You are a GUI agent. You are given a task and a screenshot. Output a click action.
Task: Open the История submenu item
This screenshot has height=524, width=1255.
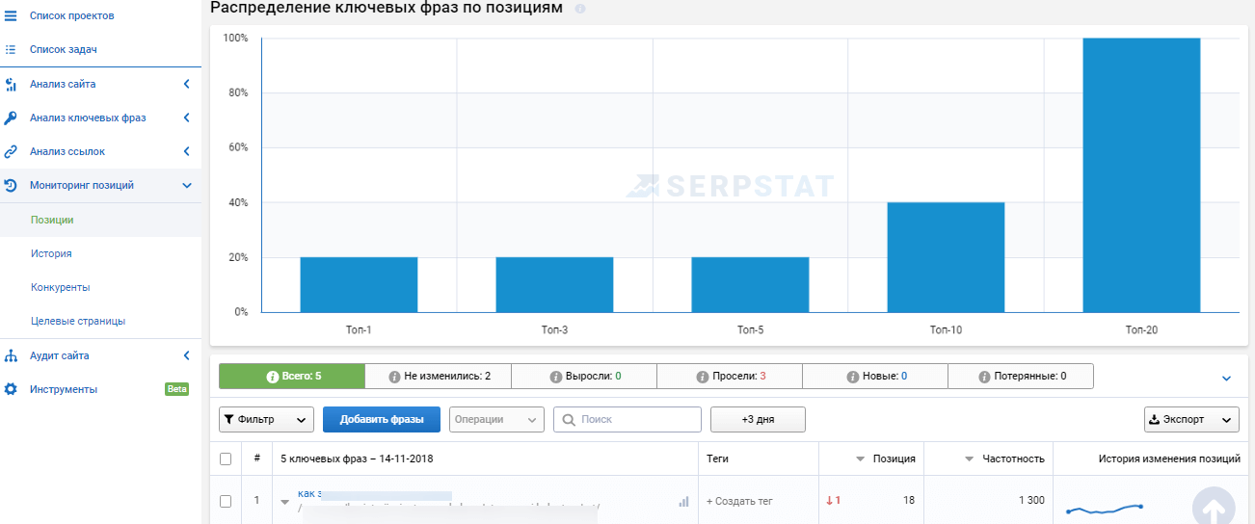51,253
